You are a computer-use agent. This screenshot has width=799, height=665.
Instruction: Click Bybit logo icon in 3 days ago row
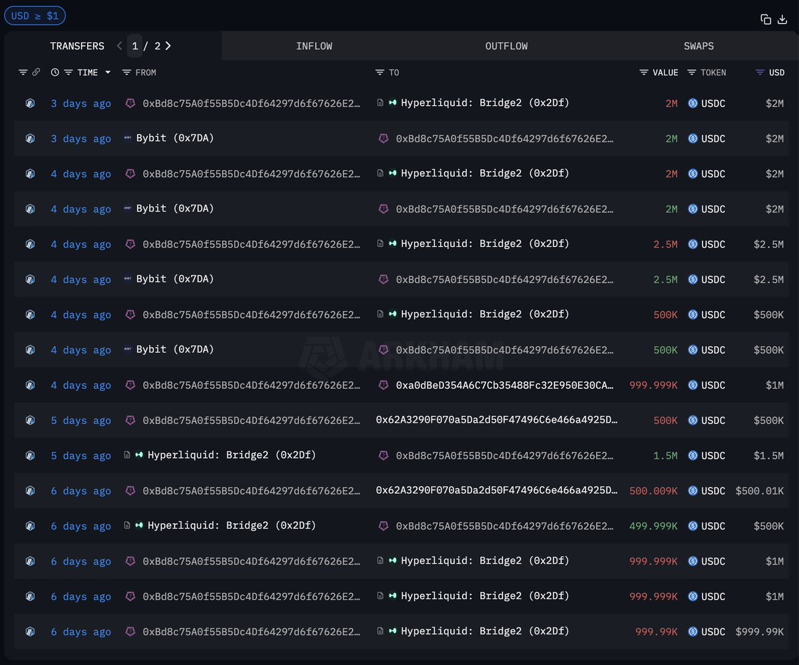128,138
